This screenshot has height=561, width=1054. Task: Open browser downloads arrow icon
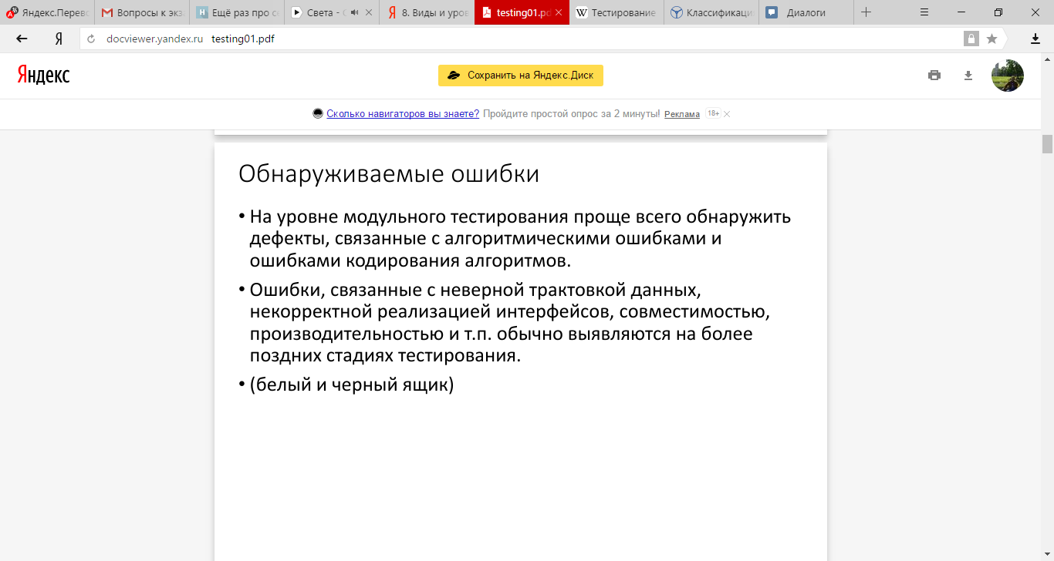pyautogui.click(x=1035, y=39)
